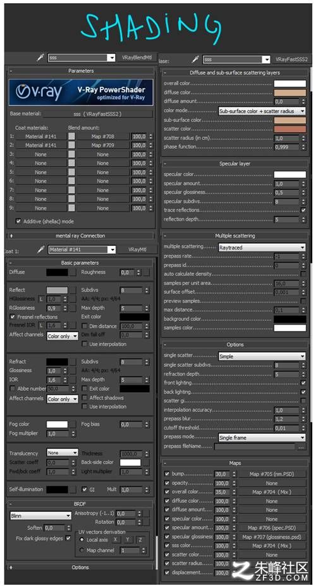This screenshot has height=588, width=316.
Task: Toggle Additive (shellac) mode checkbox
Action: coord(18,221)
